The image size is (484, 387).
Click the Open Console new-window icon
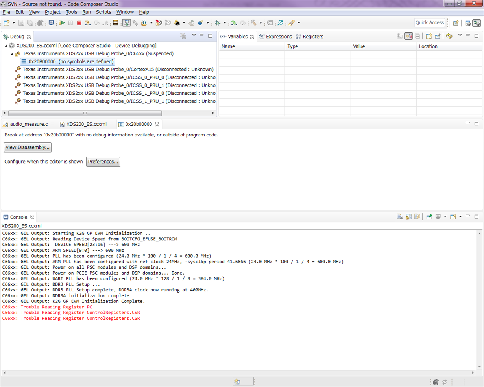point(453,217)
